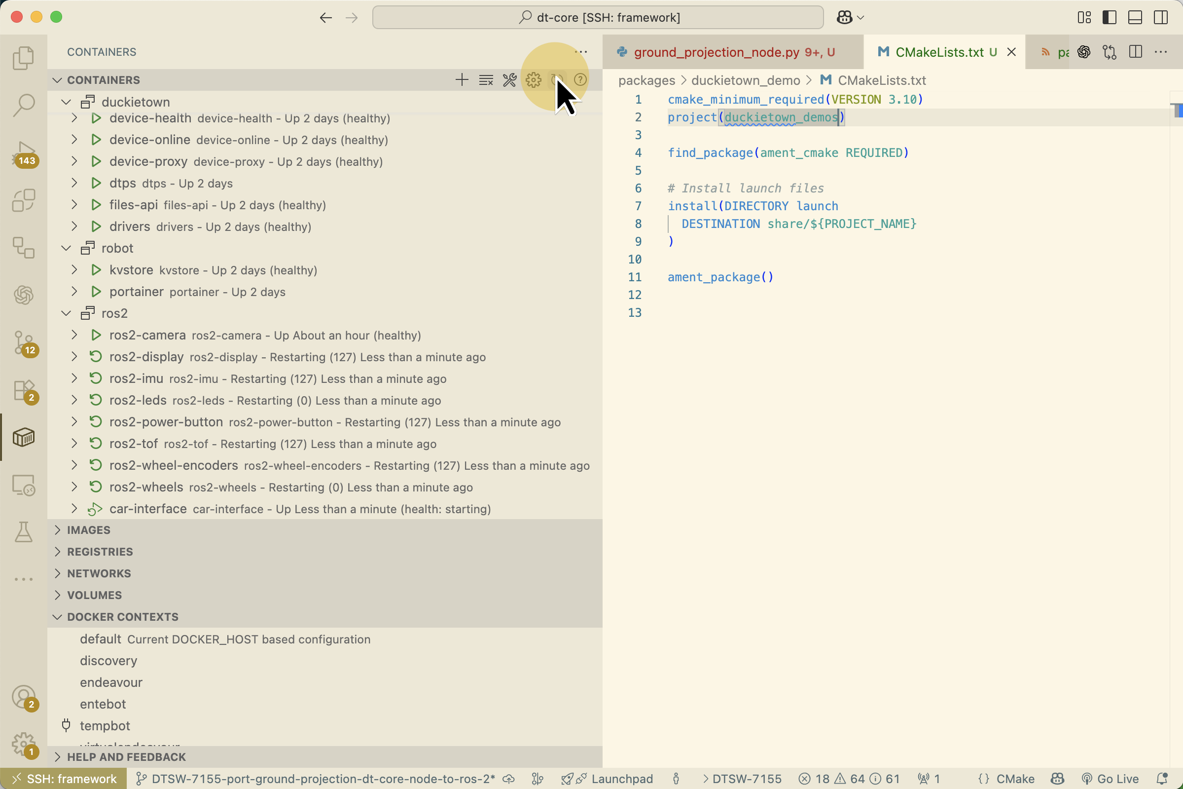This screenshot has height=789, width=1183.
Task: Open the Testing flask icon
Action: pyautogui.click(x=23, y=532)
